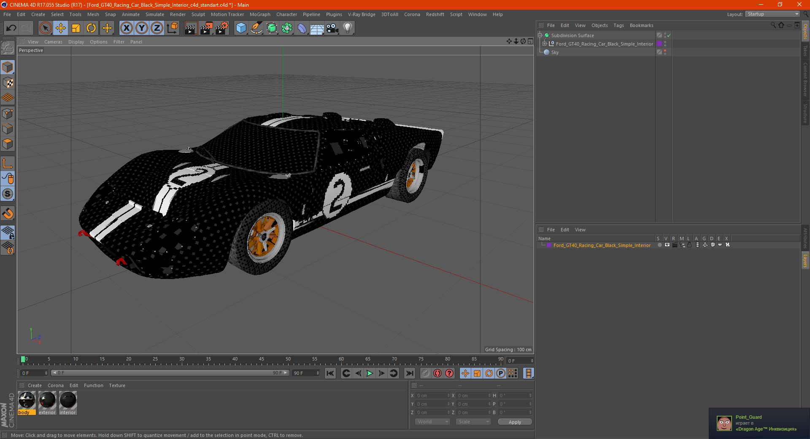Viewport: 810px width, 439px height.
Task: Collapse the Subdivision Surface tree item
Action: (540, 35)
